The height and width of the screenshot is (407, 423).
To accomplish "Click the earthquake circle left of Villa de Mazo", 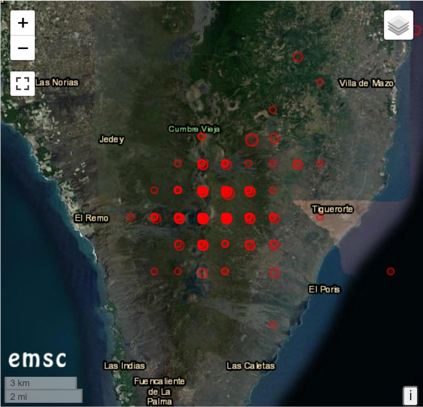I will pos(320,82).
